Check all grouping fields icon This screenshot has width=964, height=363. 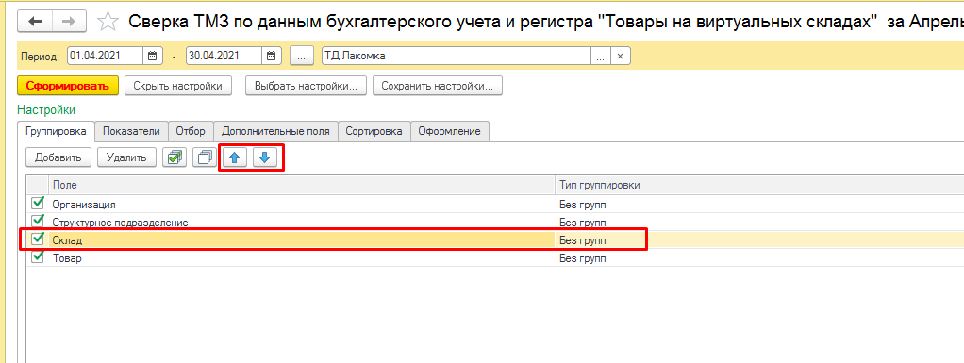(174, 157)
